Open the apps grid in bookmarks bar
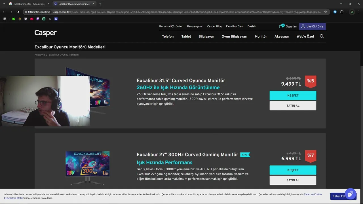Image resolution: width=363 pixels, height=204 pixels. (5, 19)
